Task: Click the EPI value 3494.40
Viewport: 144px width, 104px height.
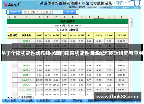Action: (x=121, y=66)
